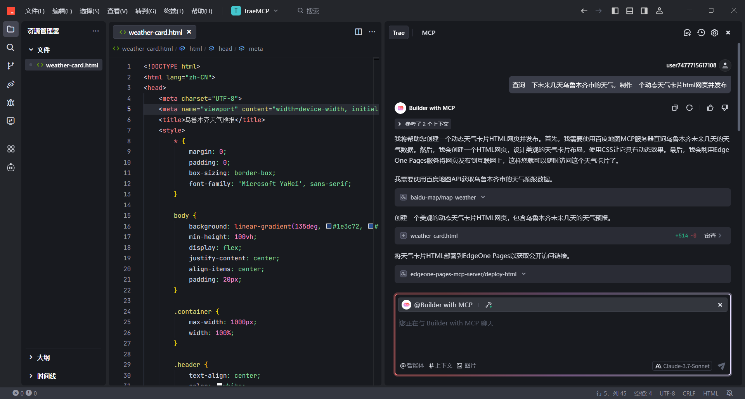This screenshot has width=745, height=399.
Task: Give thumbs up to the response
Action: coord(710,108)
